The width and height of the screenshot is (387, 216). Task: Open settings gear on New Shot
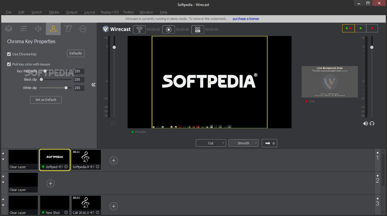click(x=66, y=213)
